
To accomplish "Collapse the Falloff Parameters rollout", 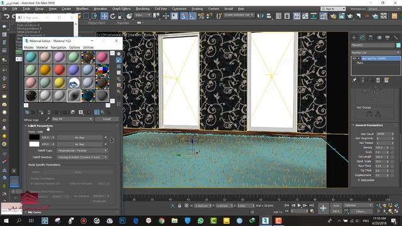I will [40, 126].
